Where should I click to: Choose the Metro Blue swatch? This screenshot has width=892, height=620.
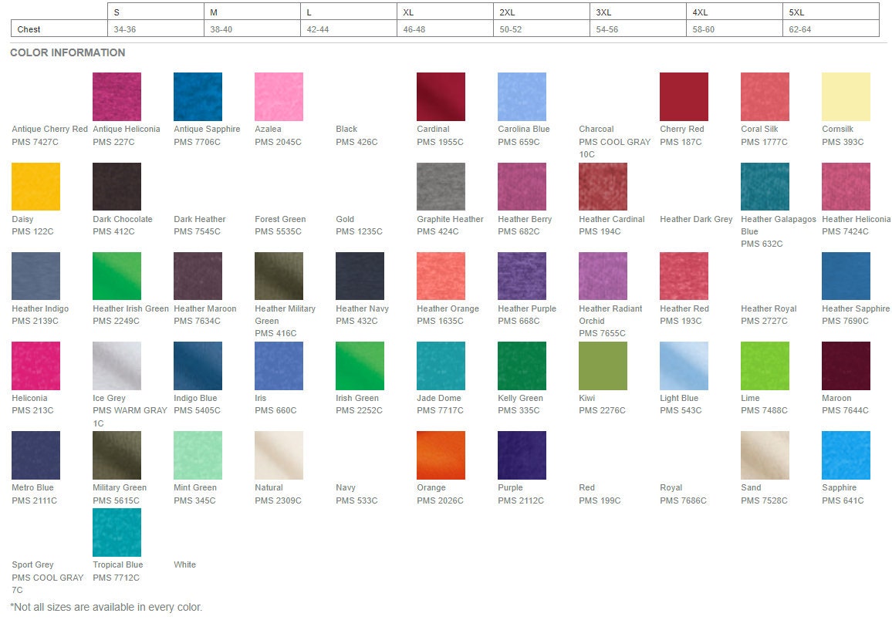pos(35,455)
